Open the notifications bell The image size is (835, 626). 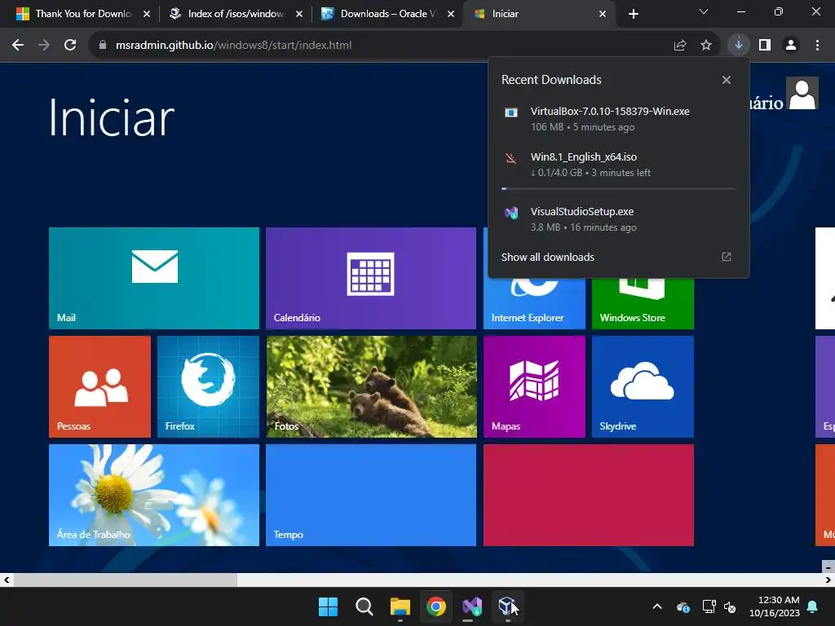coord(813,606)
